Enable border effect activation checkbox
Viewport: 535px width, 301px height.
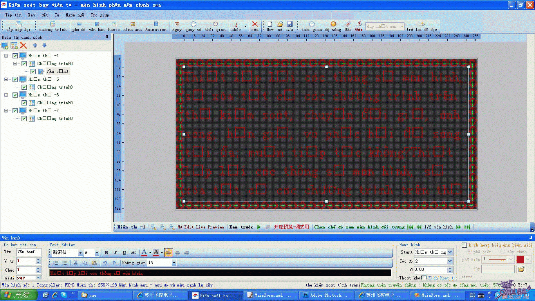tap(464, 245)
